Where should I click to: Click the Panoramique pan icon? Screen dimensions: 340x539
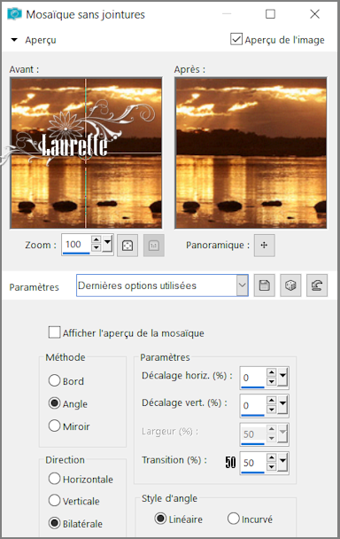coord(264,245)
